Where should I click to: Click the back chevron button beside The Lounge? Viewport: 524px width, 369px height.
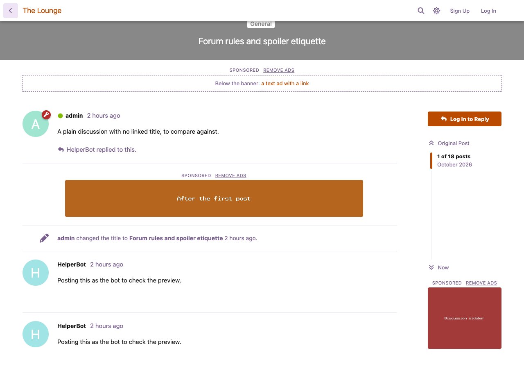[11, 11]
